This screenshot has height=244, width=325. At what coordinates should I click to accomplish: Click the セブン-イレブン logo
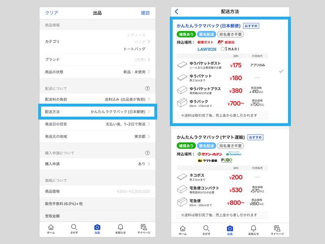click(x=210, y=154)
